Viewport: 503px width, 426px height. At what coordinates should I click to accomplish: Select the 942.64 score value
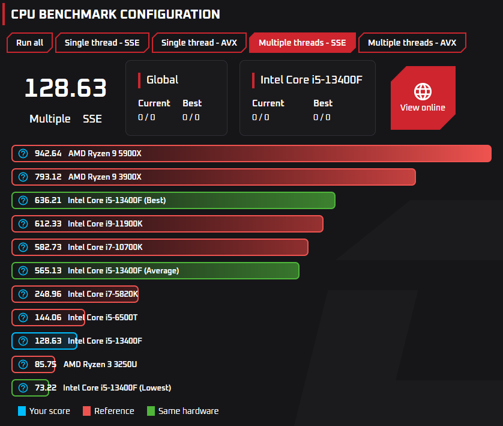tap(48, 153)
